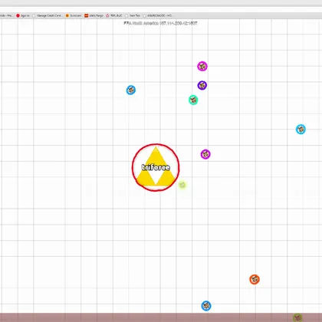Open the Agar.io bookmark

click(23, 15)
